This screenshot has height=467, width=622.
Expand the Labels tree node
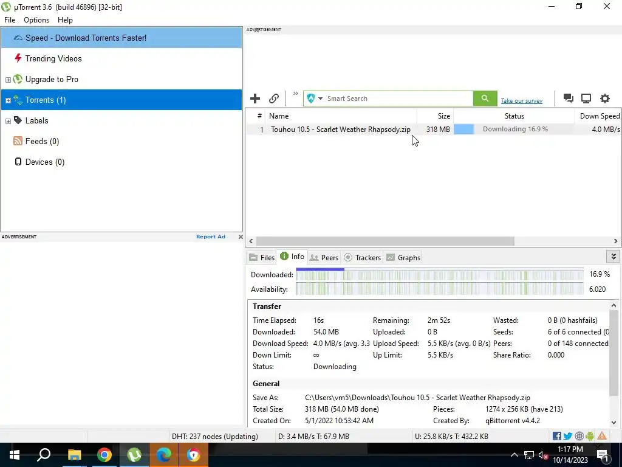coord(8,121)
